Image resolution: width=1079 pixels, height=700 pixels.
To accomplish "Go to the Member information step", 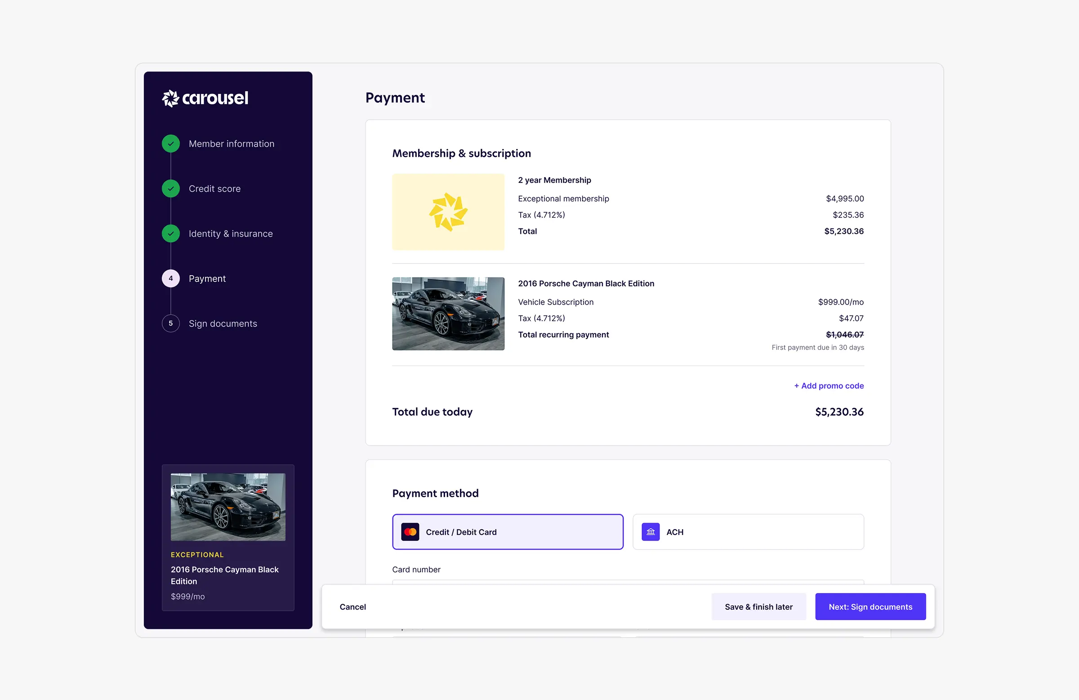I will 231,144.
